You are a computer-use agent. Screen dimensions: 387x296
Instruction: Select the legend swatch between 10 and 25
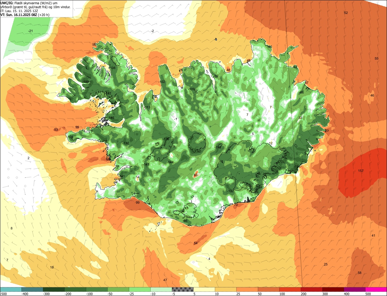pos(226,289)
